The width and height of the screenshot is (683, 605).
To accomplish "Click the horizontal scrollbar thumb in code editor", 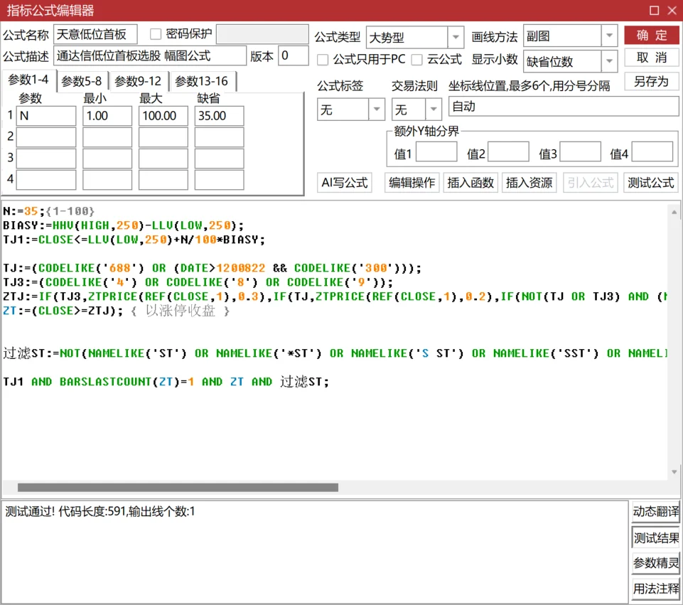I will click(178, 488).
